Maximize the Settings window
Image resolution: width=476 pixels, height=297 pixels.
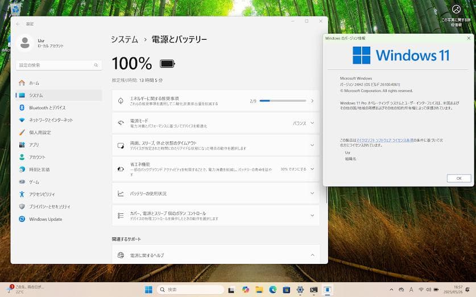point(307,21)
